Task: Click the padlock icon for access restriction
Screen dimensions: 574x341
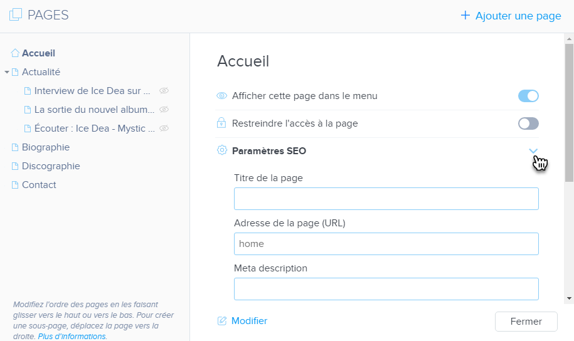Action: (x=221, y=123)
